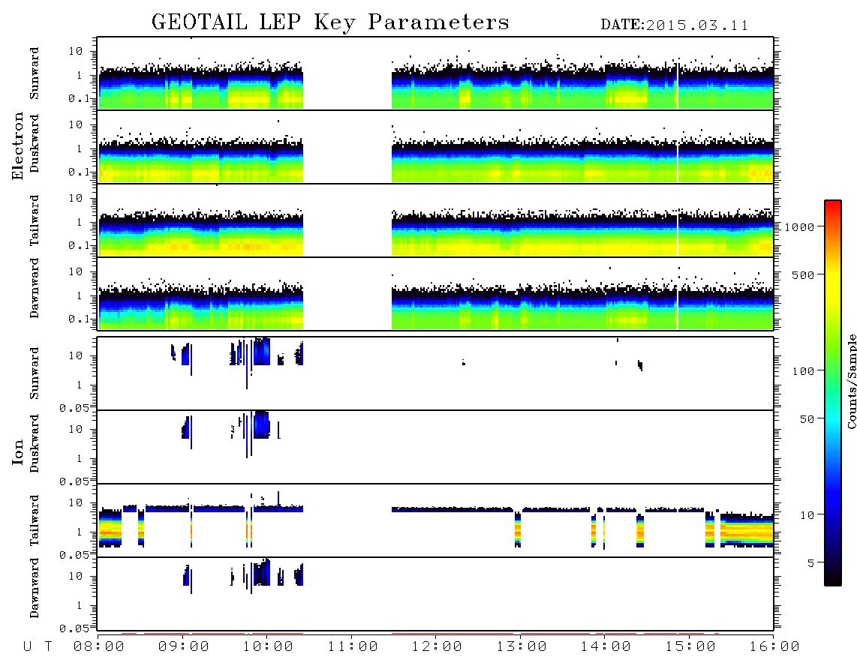Click the "500" color bar tick value
Viewport: 857px width, 660px height.
(803, 275)
